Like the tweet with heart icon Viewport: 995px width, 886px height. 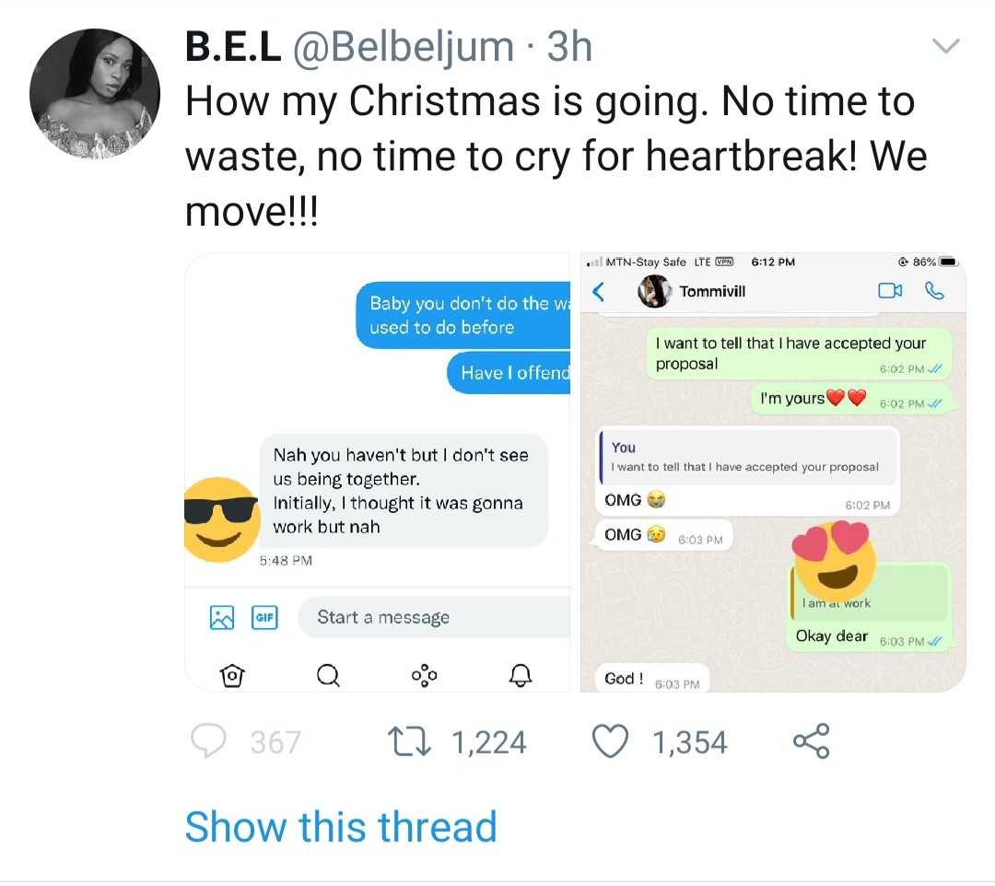(x=610, y=741)
